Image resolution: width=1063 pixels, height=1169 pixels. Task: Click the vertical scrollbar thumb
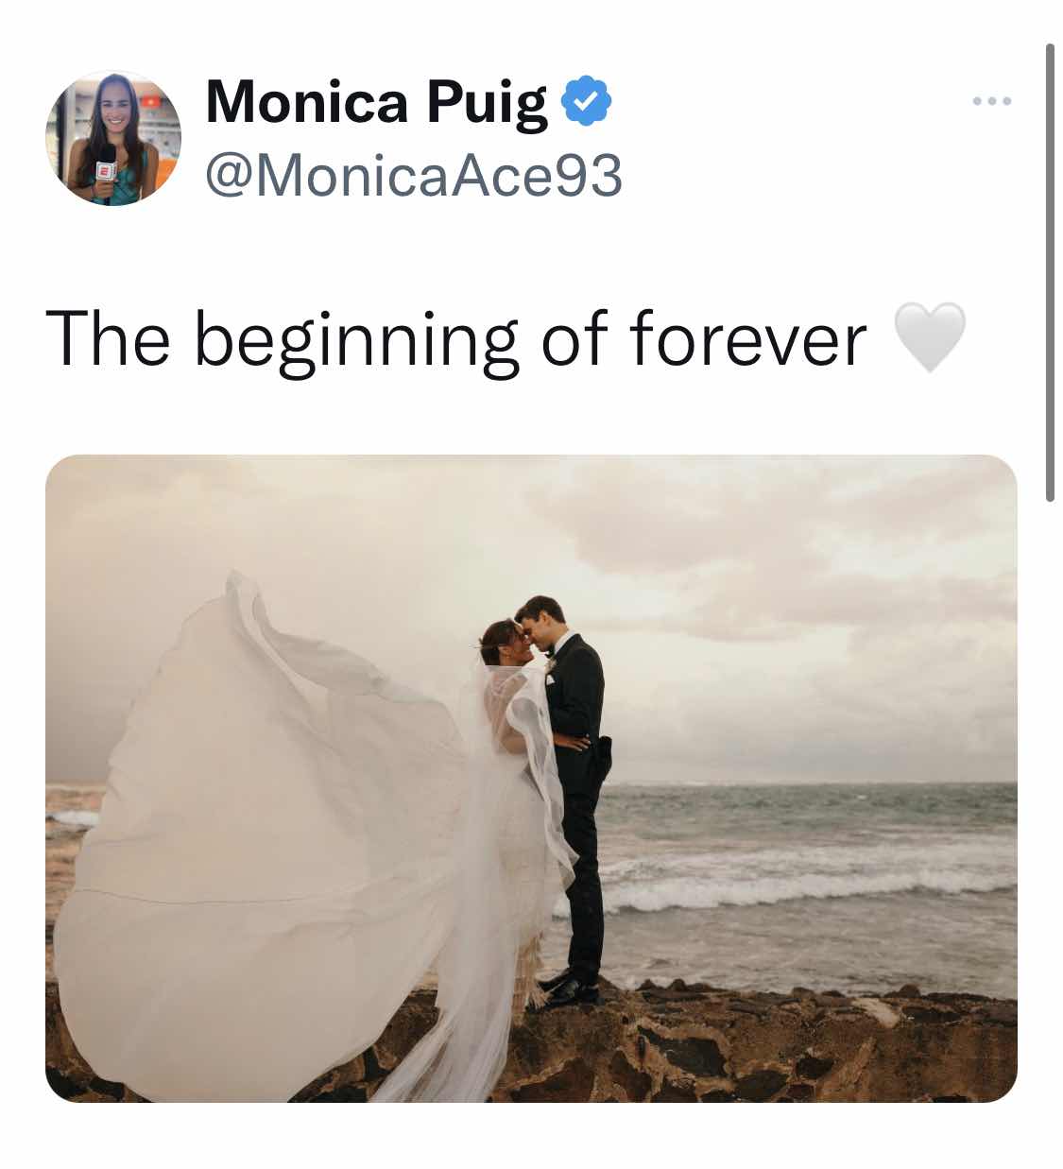1050,272
